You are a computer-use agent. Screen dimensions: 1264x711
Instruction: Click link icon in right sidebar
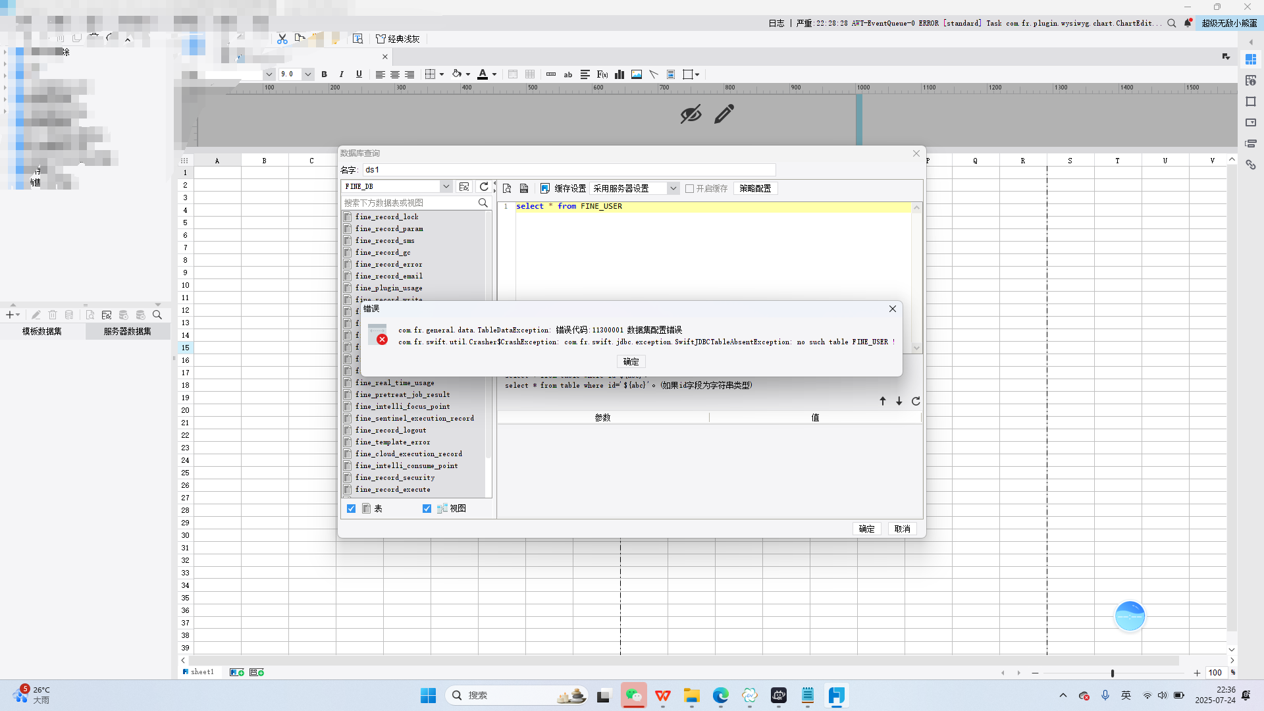[x=1251, y=165]
